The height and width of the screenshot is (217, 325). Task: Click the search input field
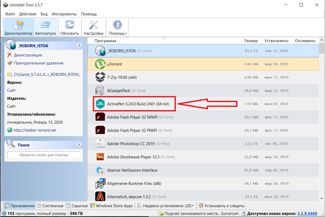44,155
